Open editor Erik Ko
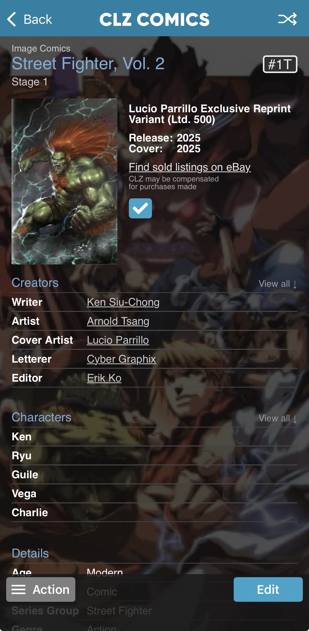Screen dimensions: 309x631 click(104, 378)
